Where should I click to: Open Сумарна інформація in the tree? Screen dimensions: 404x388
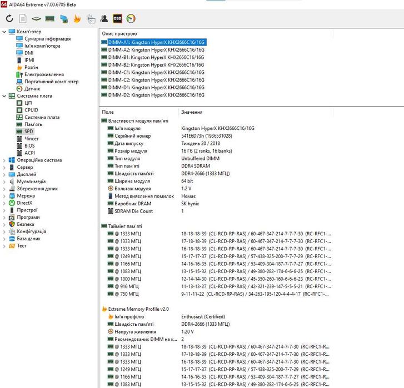(x=47, y=39)
